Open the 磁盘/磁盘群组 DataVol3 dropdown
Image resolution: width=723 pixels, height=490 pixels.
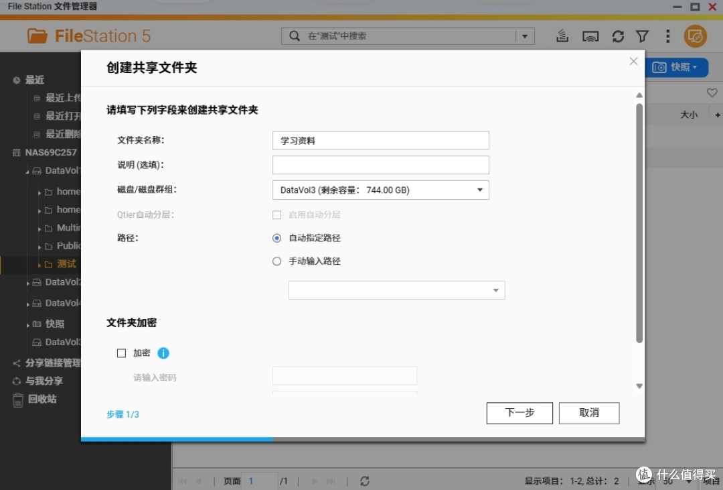click(x=380, y=190)
